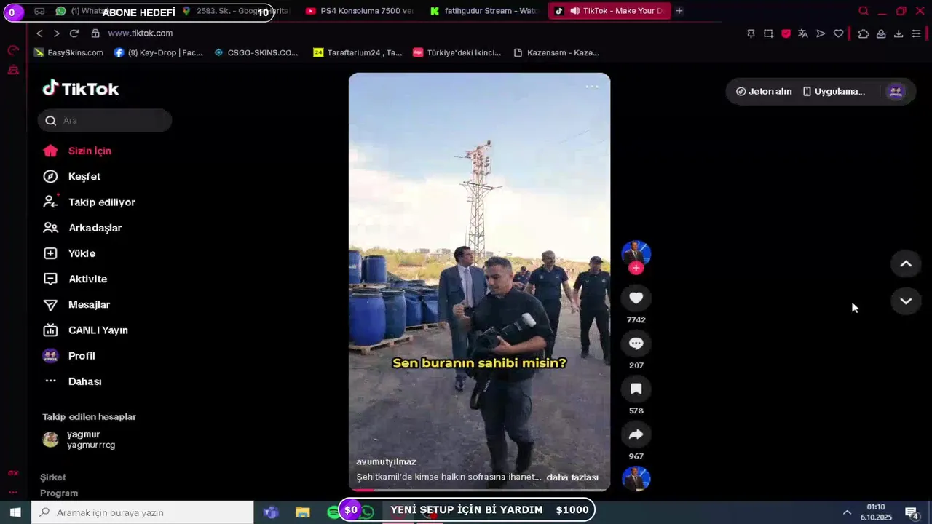Expand the Daha fazlası sidebar menu
This screenshot has height=524, width=932.
[72, 381]
